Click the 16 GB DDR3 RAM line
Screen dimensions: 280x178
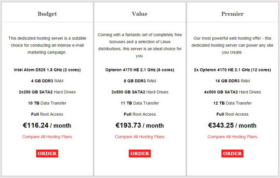click(232, 81)
